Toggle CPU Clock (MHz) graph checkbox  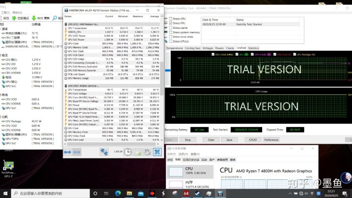coord(213,54)
